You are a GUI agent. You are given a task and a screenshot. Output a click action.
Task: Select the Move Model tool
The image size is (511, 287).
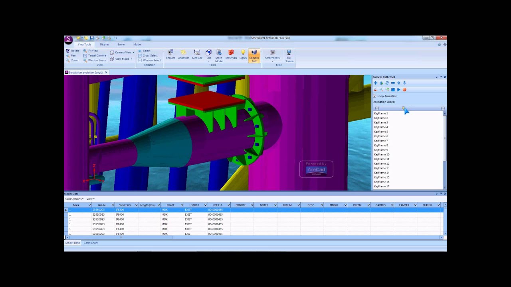click(x=219, y=56)
